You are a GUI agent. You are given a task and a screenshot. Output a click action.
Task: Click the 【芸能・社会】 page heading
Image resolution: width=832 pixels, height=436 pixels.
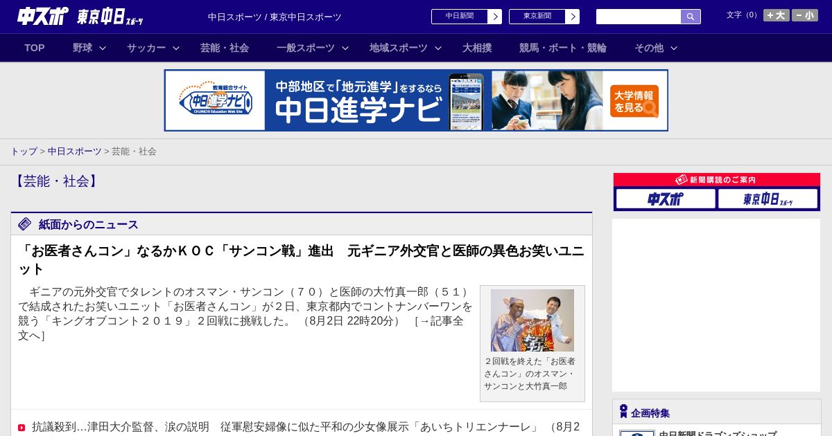[x=56, y=181]
